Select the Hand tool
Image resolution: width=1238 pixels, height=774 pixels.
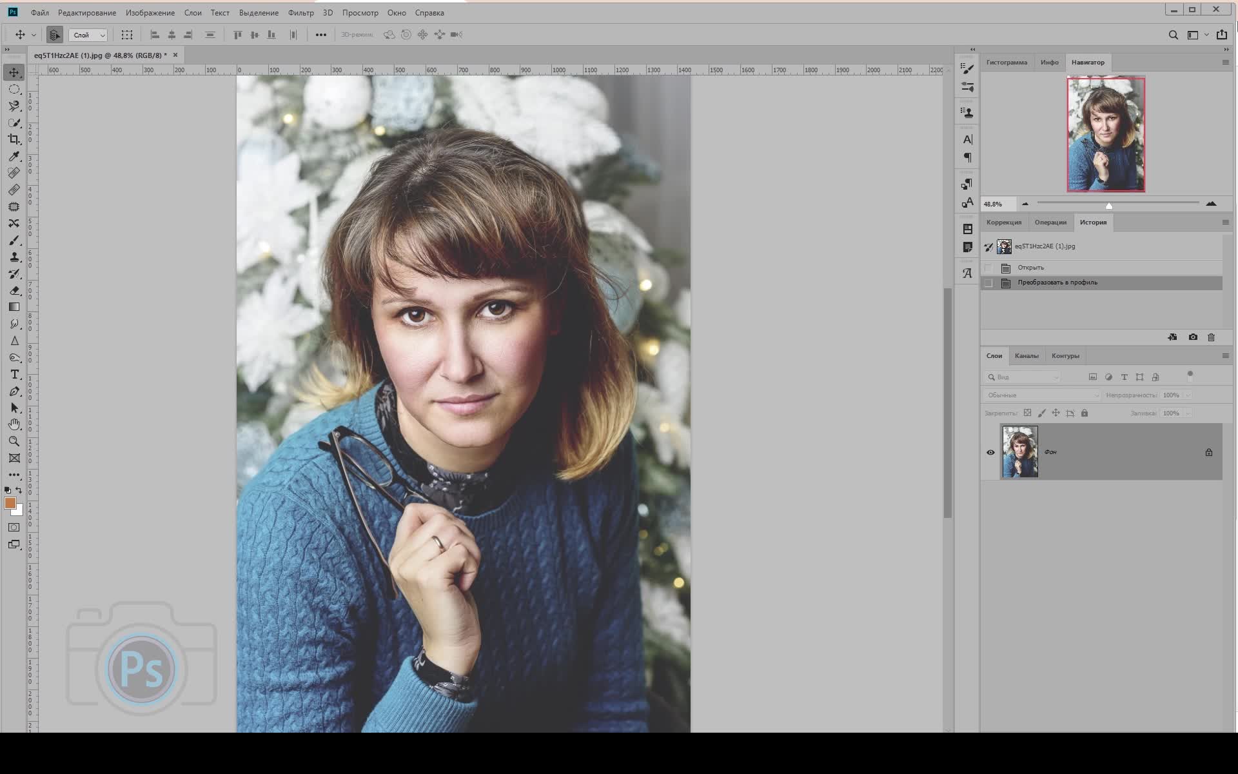click(14, 424)
